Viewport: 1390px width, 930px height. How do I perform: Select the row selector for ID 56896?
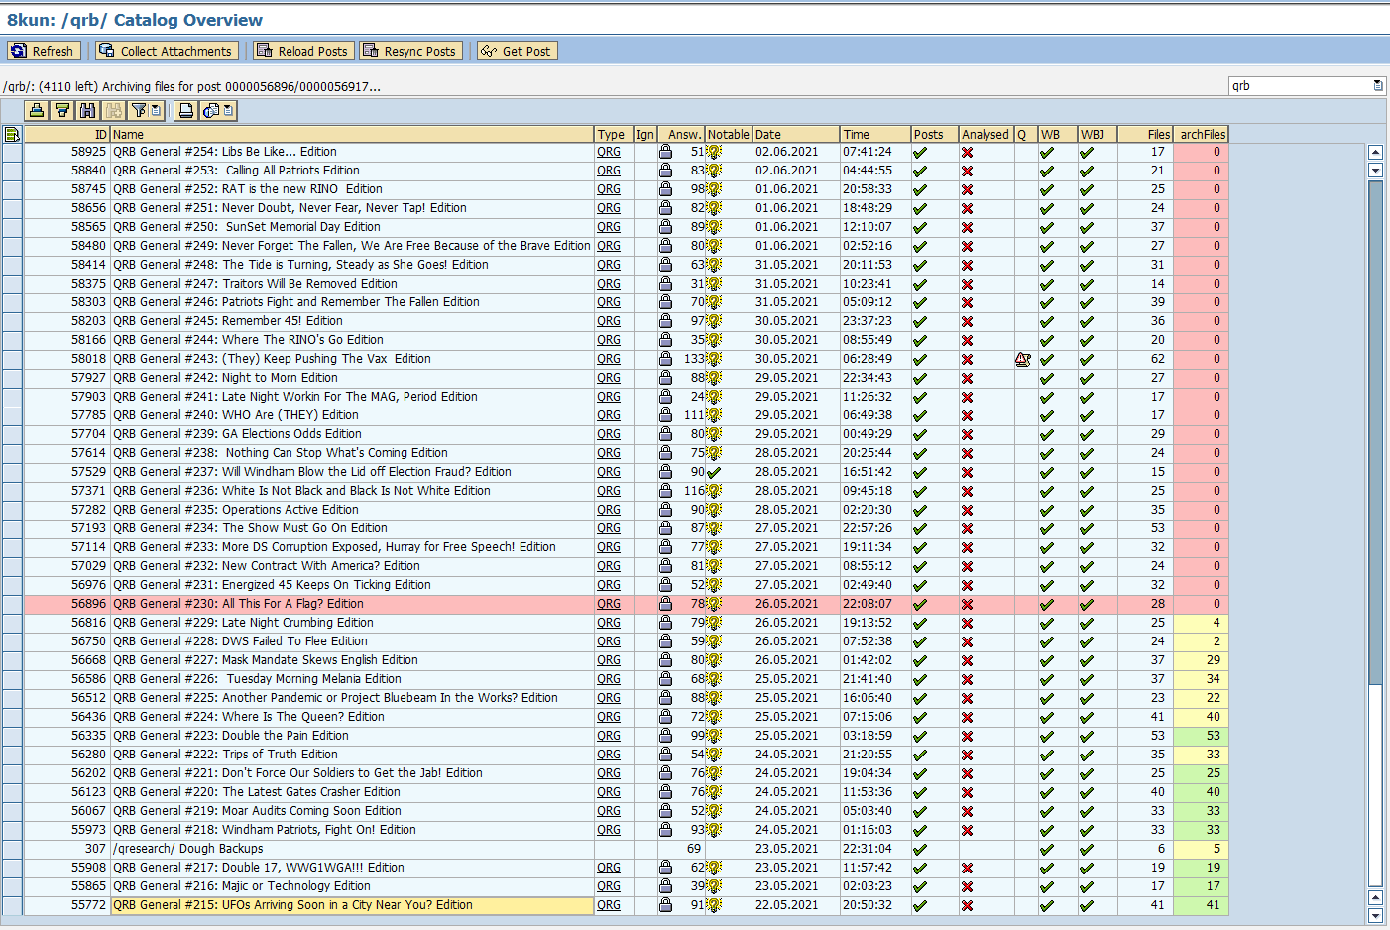tap(12, 604)
